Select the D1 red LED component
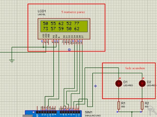 (x=119, y=83)
